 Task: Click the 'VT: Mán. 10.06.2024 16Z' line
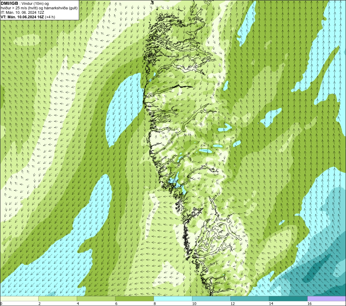click(x=22, y=17)
